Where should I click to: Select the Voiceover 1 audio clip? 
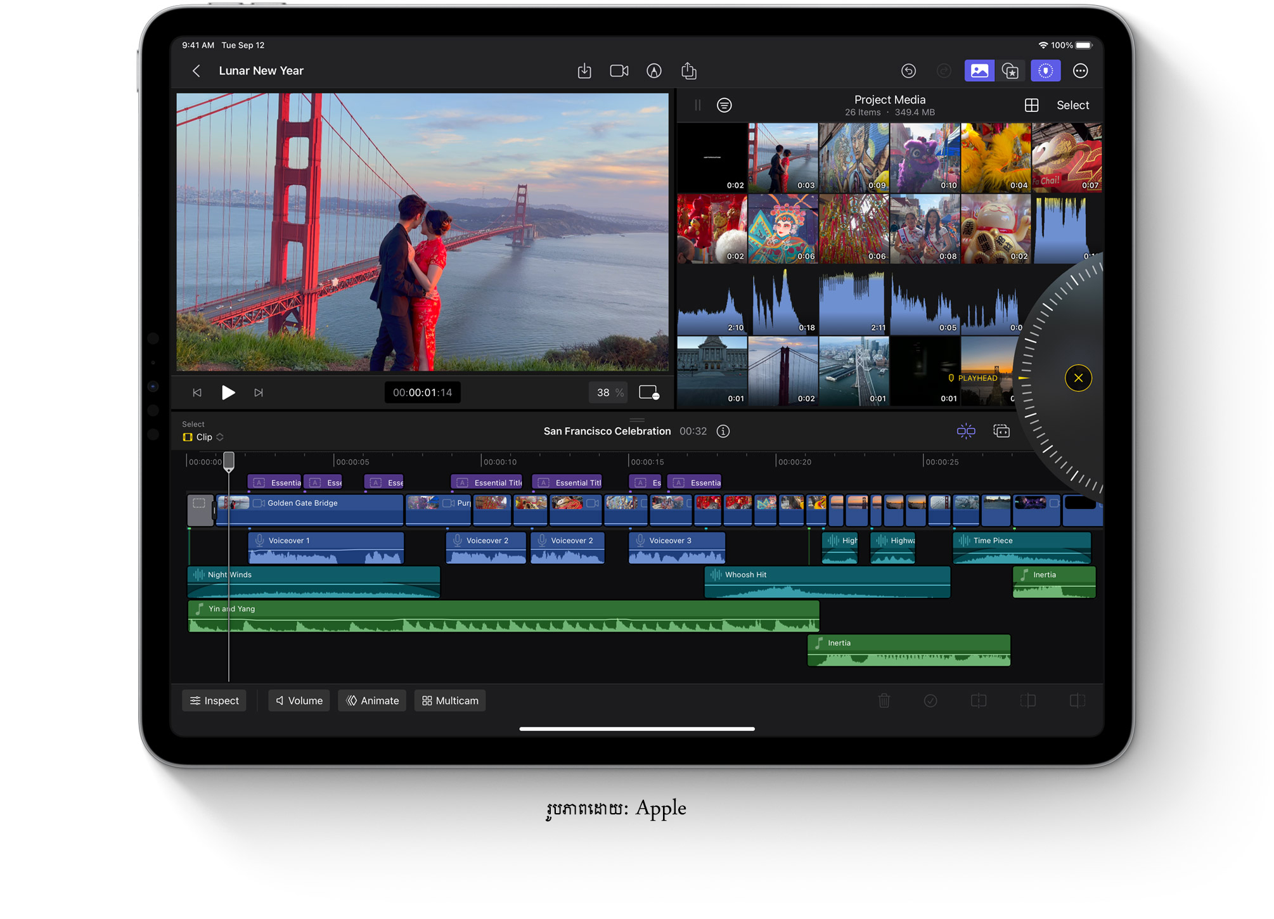pyautogui.click(x=326, y=548)
